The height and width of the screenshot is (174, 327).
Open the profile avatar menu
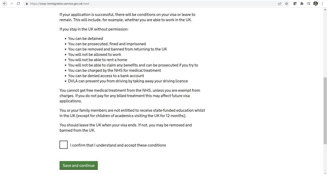click(316, 4)
